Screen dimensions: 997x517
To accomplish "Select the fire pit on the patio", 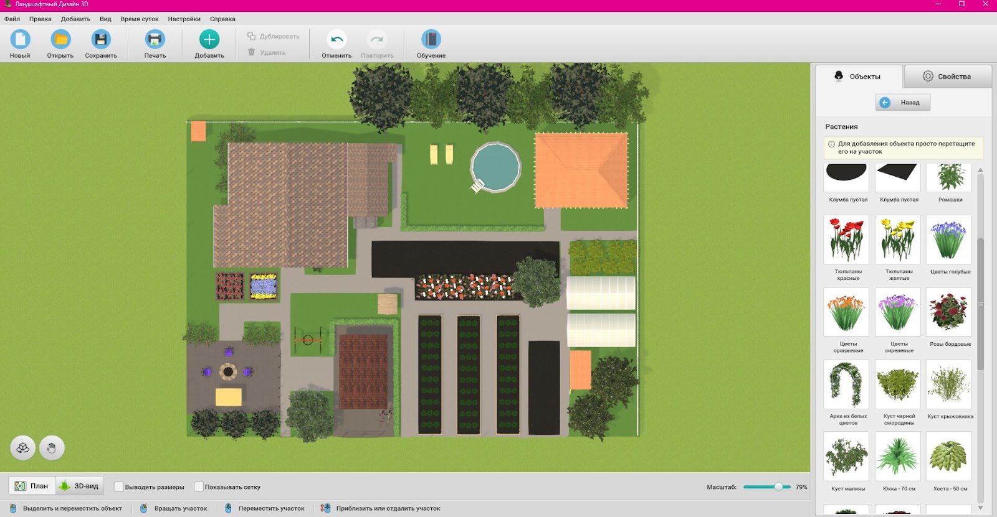I will (x=228, y=372).
